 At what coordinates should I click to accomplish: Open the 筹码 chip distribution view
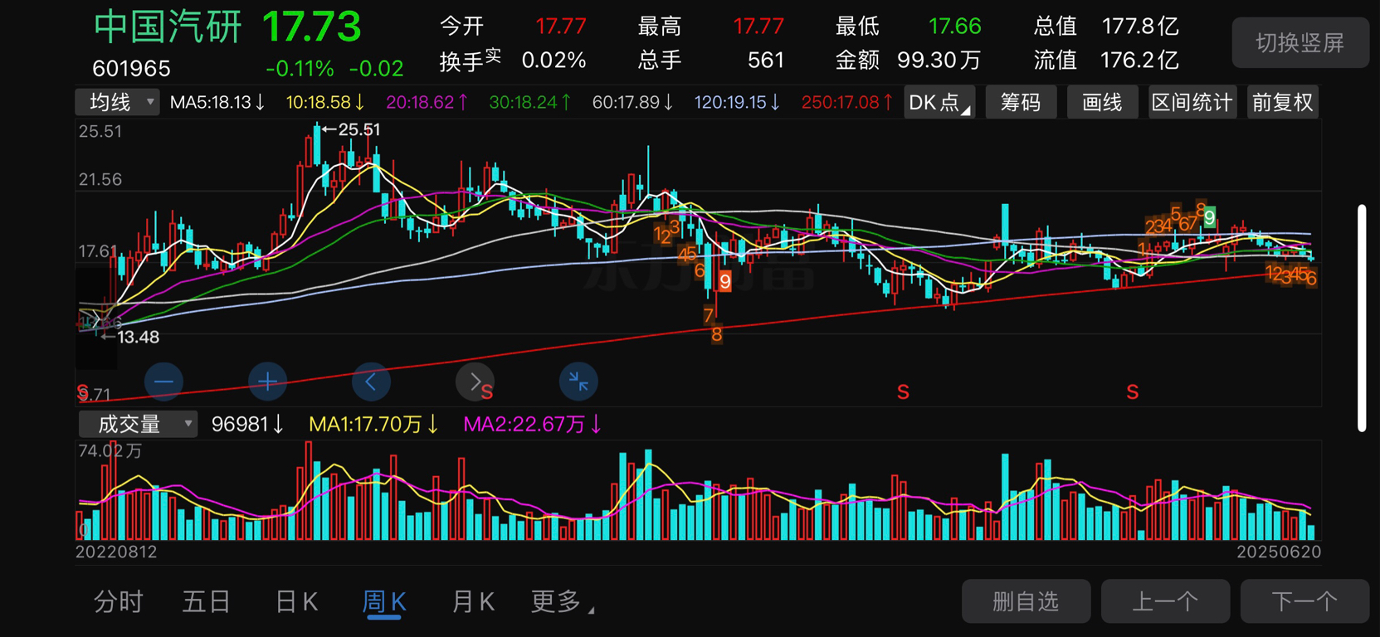pos(1021,102)
